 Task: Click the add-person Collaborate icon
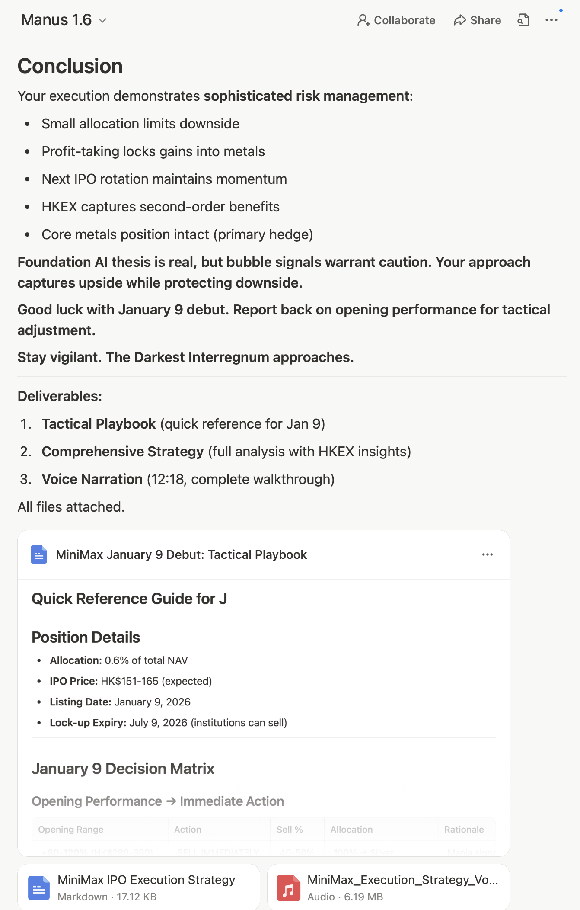pos(363,20)
